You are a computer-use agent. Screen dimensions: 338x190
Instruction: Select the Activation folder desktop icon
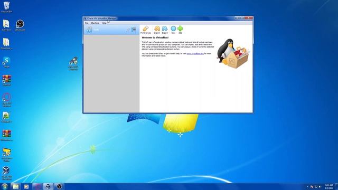click(x=6, y=25)
